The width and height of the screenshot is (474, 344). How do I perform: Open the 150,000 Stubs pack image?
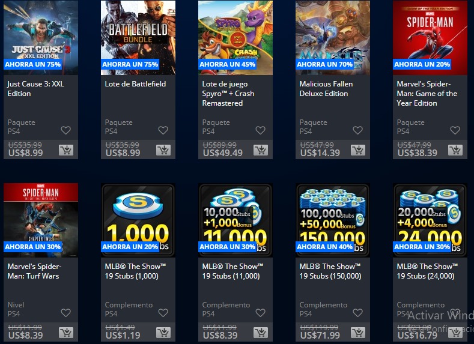[333, 220]
